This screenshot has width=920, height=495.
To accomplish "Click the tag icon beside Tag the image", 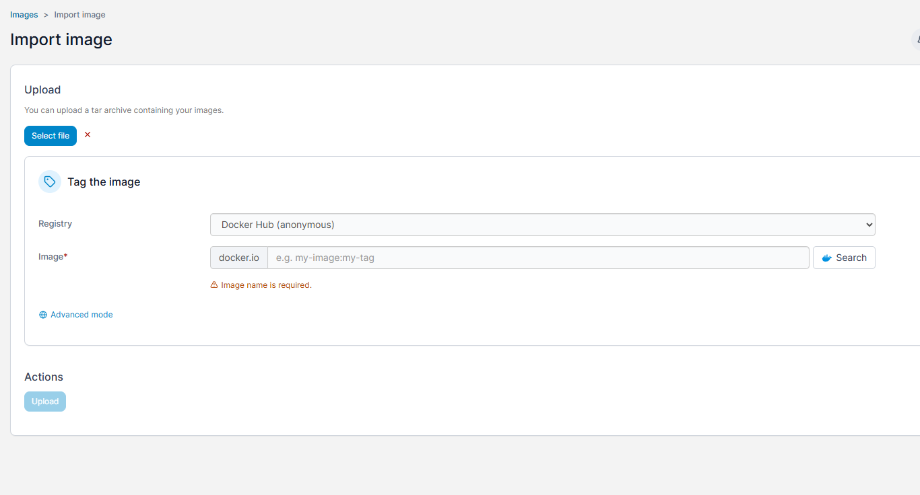I will click(50, 182).
